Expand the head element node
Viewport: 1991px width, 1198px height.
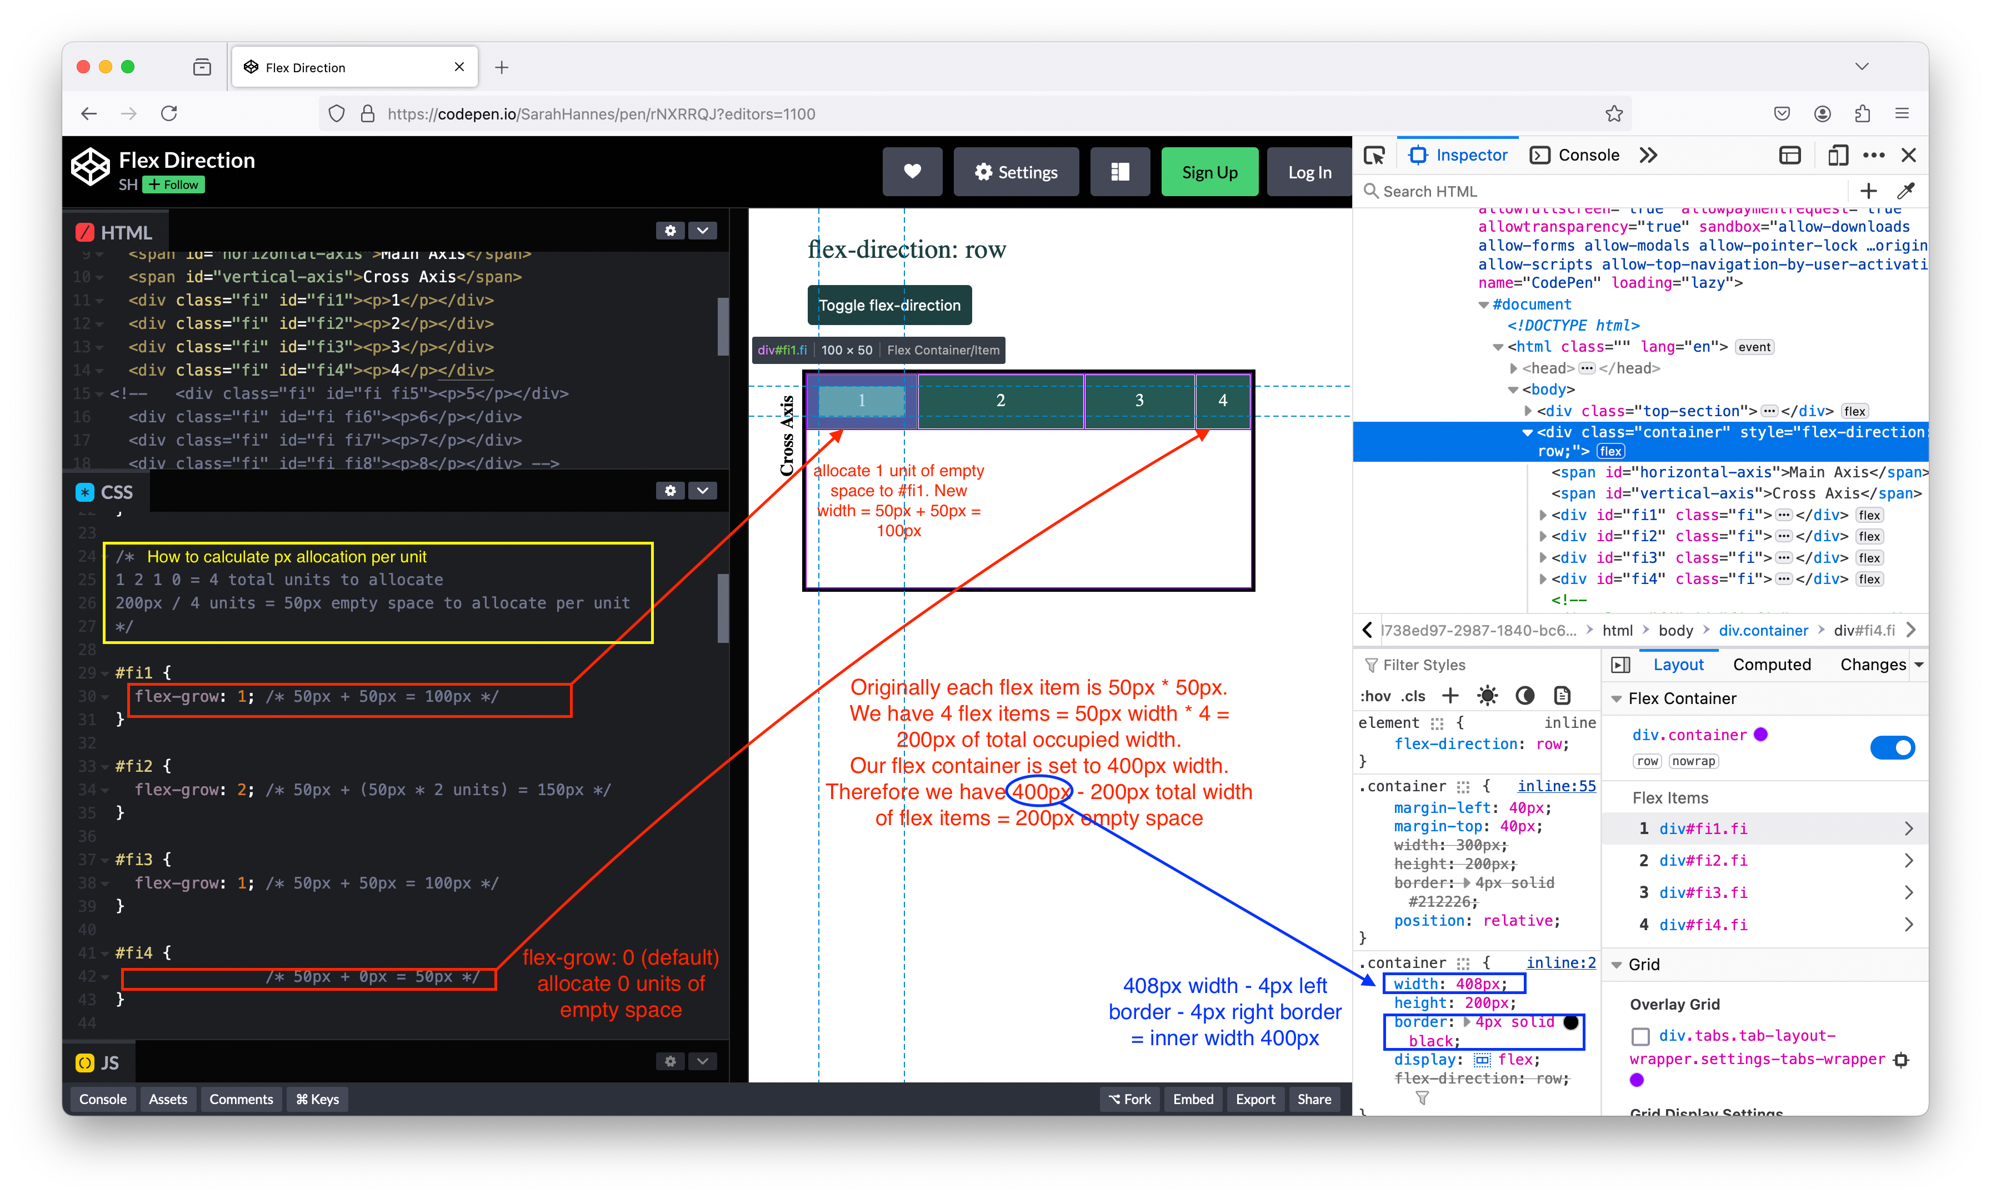[x=1514, y=368]
